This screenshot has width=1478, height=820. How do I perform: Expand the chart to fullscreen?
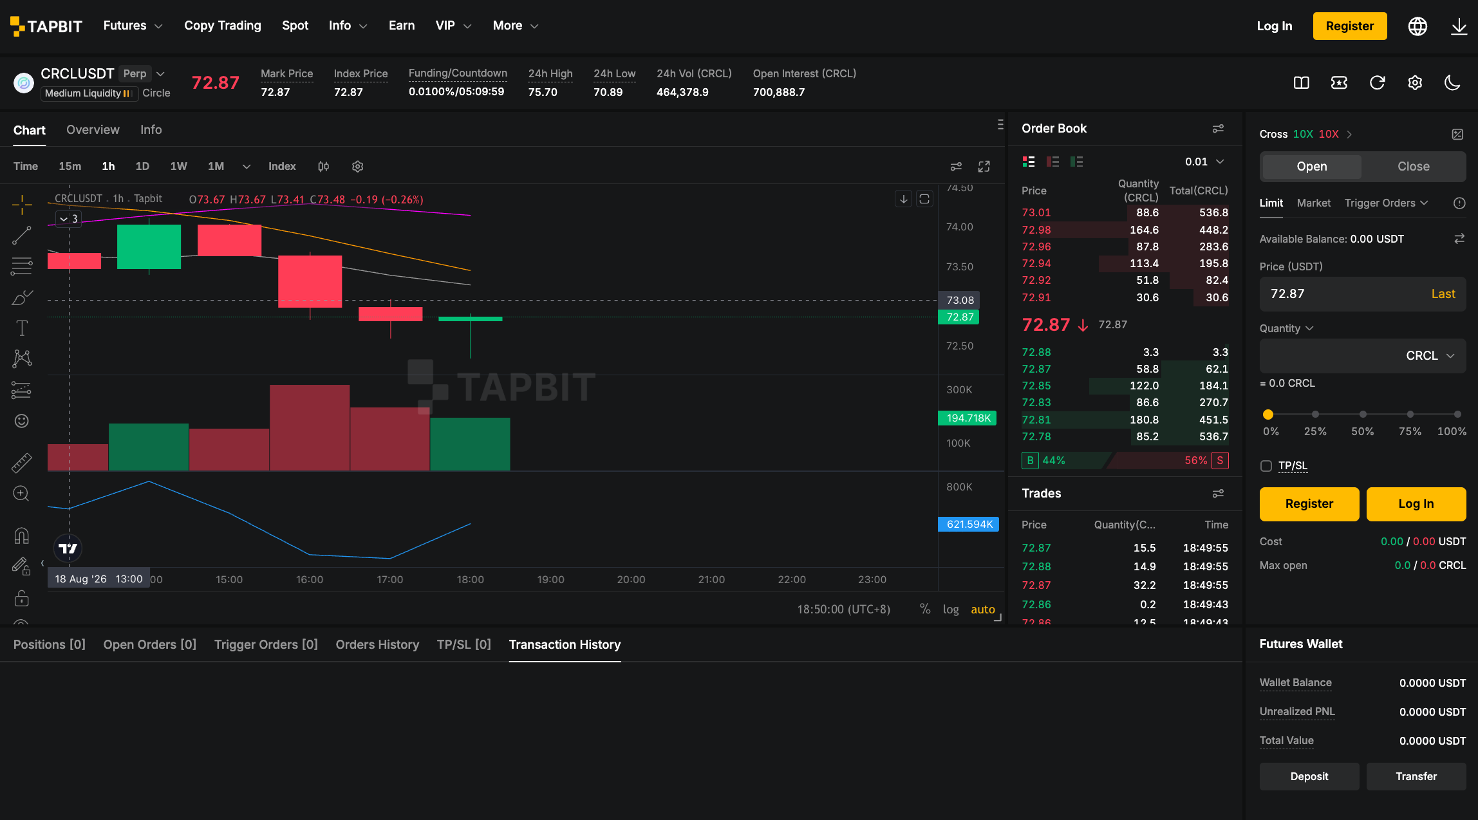[984, 167]
